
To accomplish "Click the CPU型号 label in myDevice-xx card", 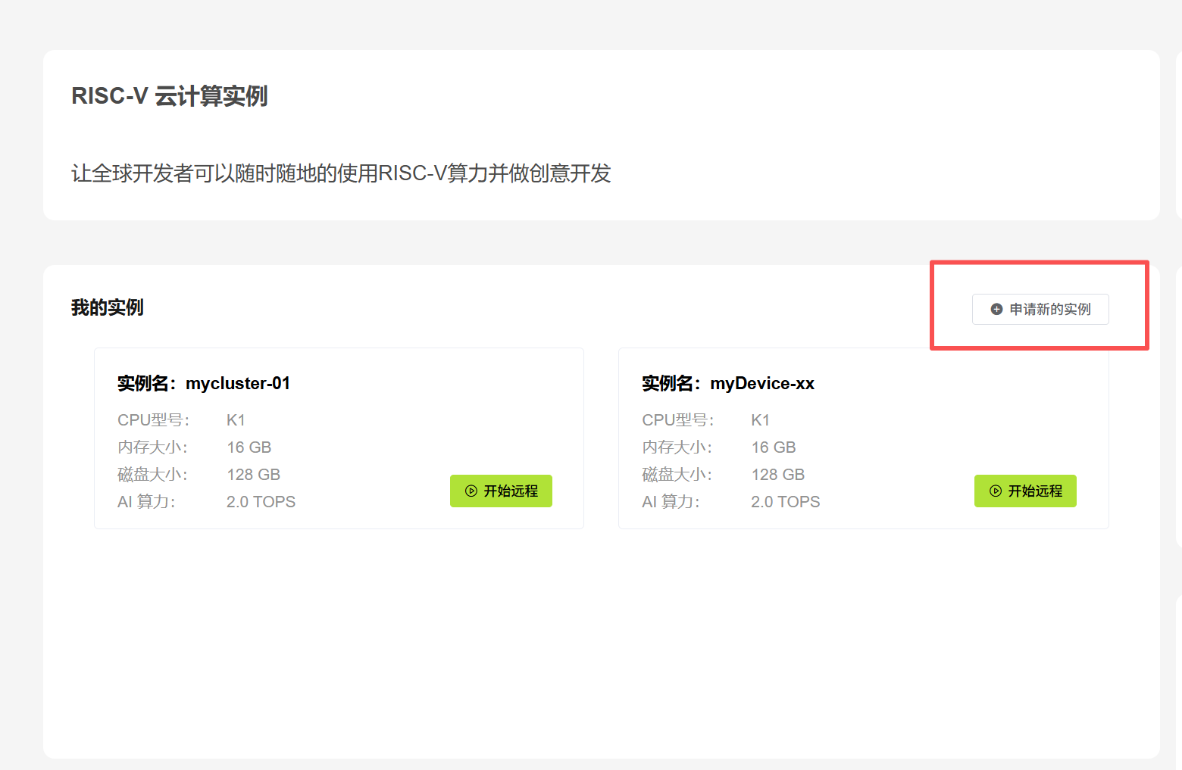I will (x=677, y=420).
